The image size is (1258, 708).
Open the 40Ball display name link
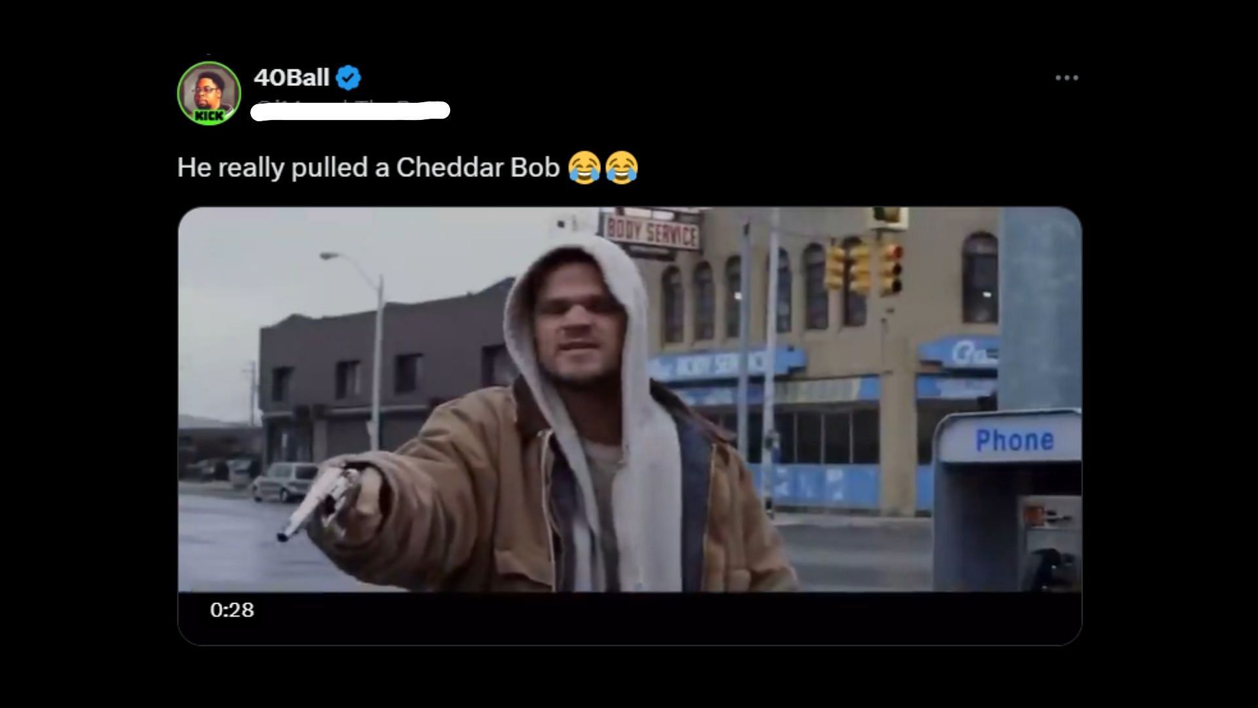point(292,77)
